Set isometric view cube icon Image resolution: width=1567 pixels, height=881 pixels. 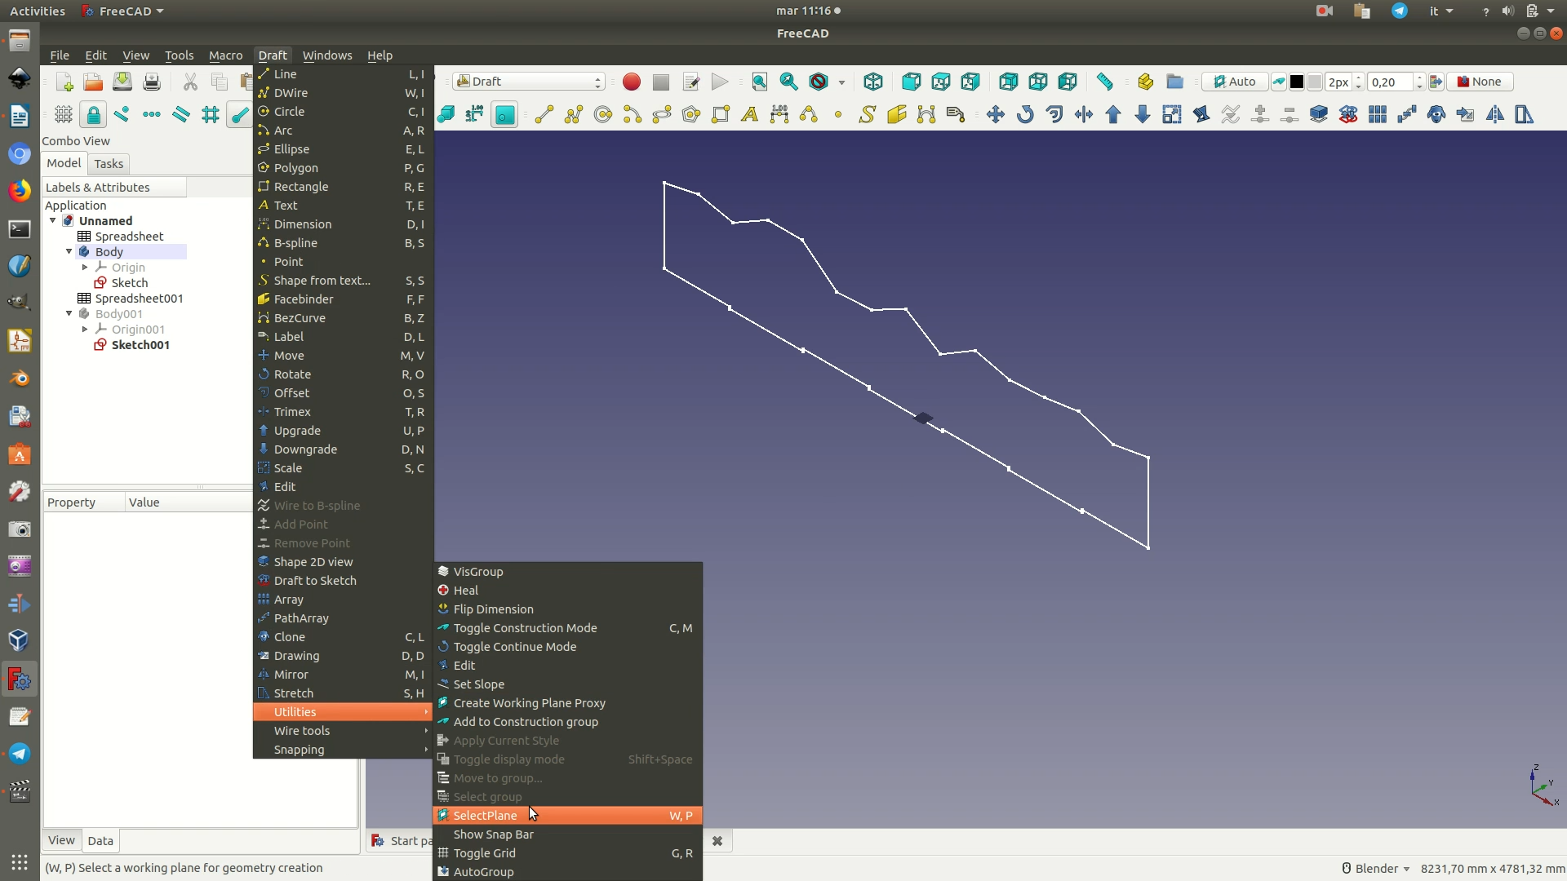(873, 82)
